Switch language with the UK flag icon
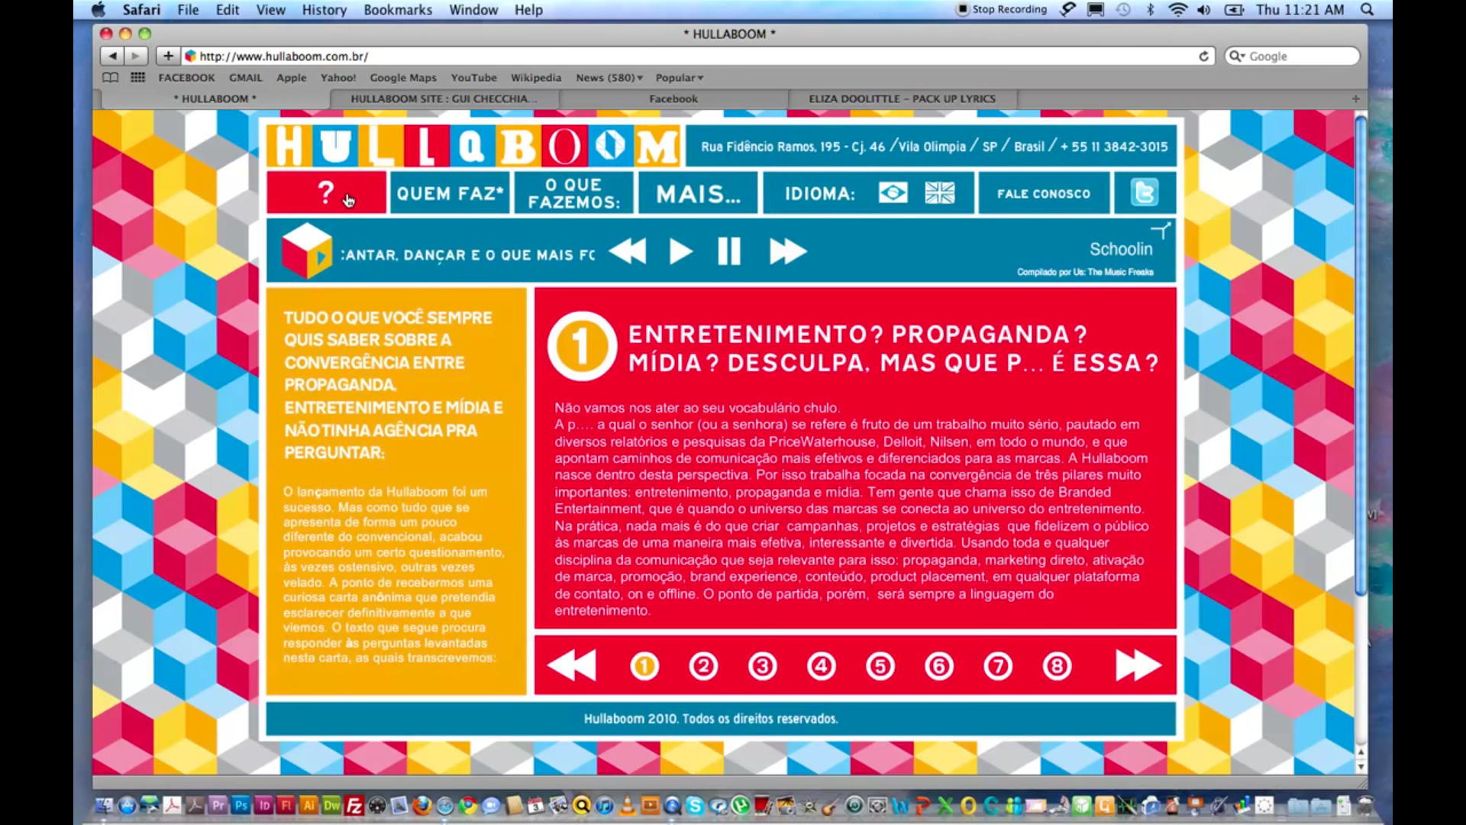This screenshot has height=825, width=1466. [939, 192]
